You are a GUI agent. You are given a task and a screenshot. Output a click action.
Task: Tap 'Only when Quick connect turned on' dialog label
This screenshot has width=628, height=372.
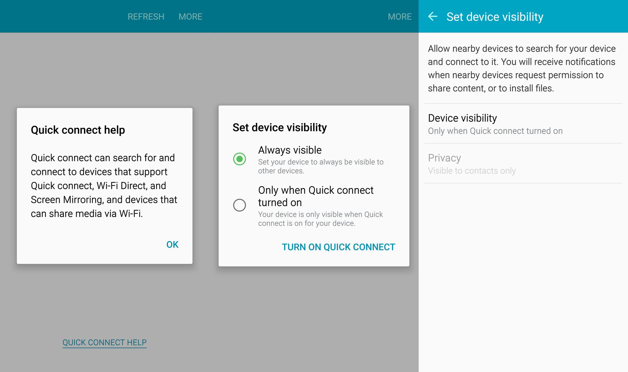click(316, 196)
